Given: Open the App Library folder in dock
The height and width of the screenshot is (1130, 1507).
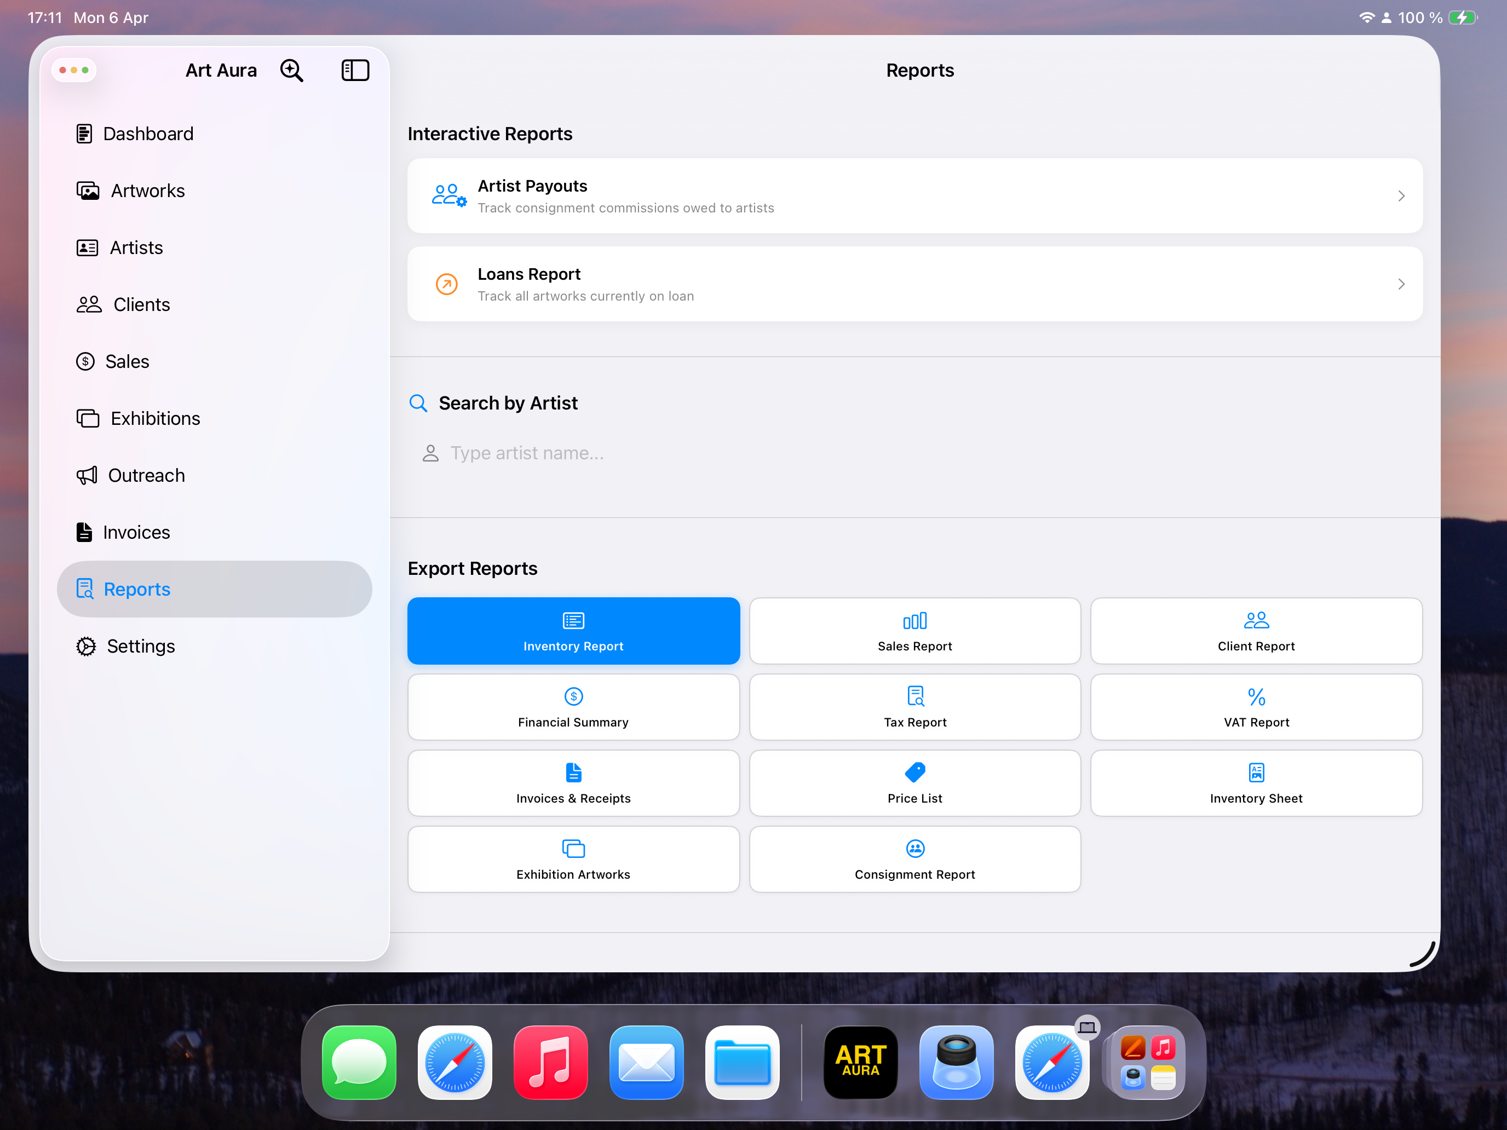Looking at the screenshot, I should coord(1148,1062).
